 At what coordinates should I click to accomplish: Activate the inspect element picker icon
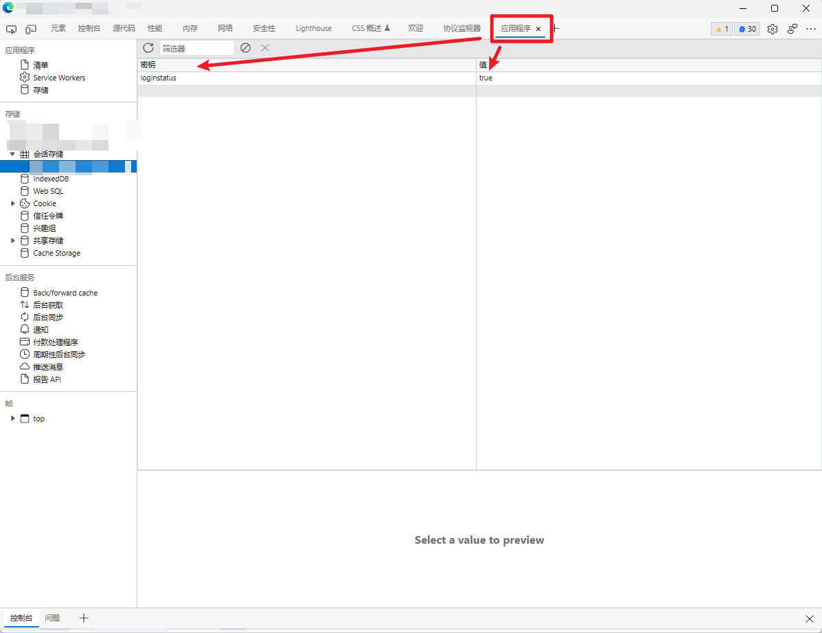pyautogui.click(x=11, y=29)
